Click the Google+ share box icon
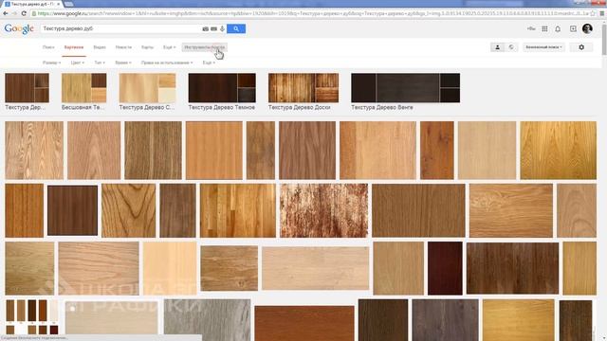Viewport: 607px width, 341px height. point(573,29)
